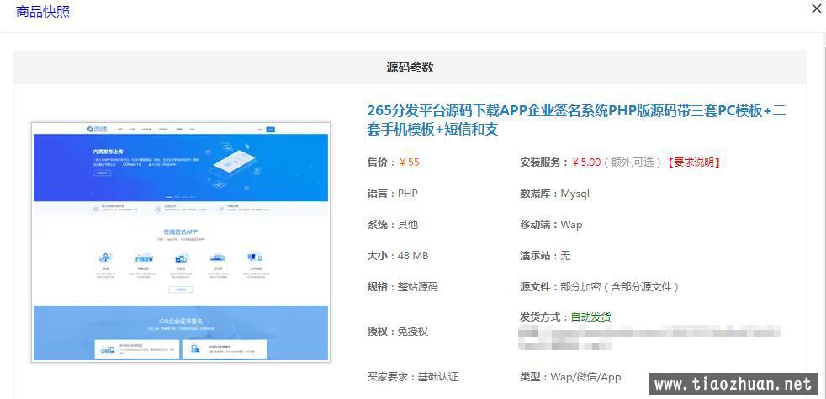Select the 源码参数 header tab
Screen dimensions: 826x399
point(410,67)
